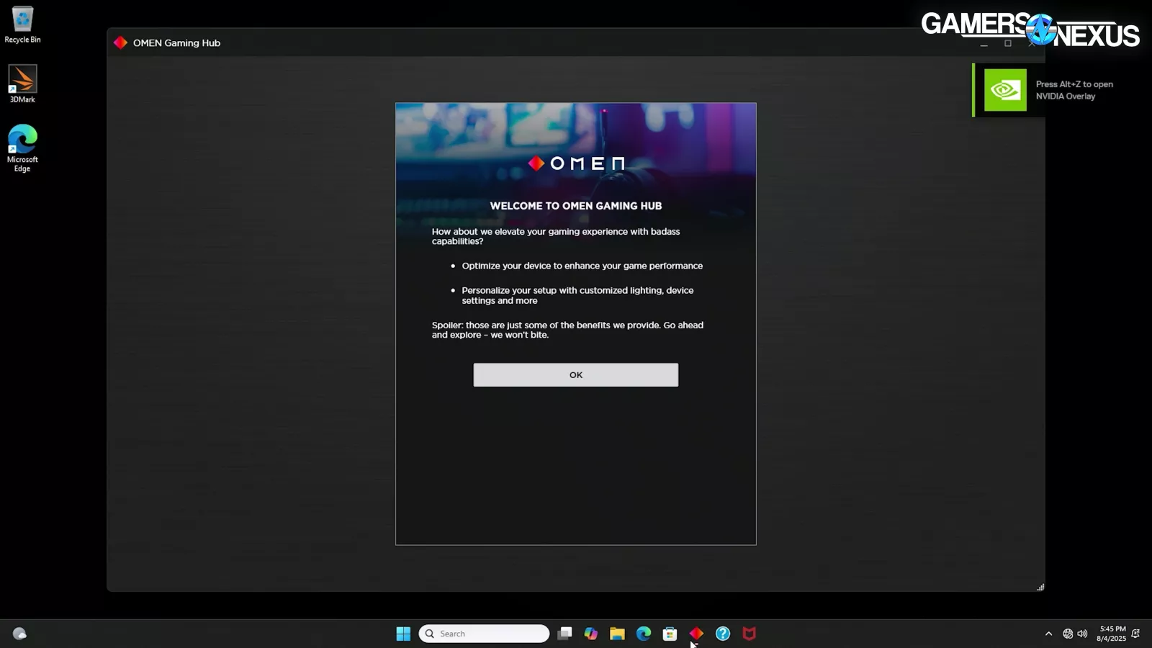Click the taskbar Search box
Viewport: 1152px width, 648px height.
point(484,634)
